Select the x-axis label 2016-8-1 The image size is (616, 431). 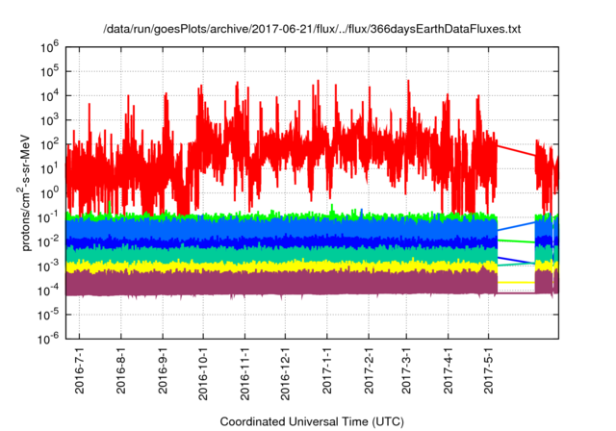(x=121, y=370)
